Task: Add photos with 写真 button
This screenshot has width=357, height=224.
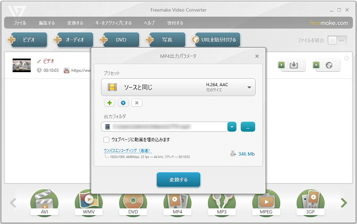Action: click(166, 40)
